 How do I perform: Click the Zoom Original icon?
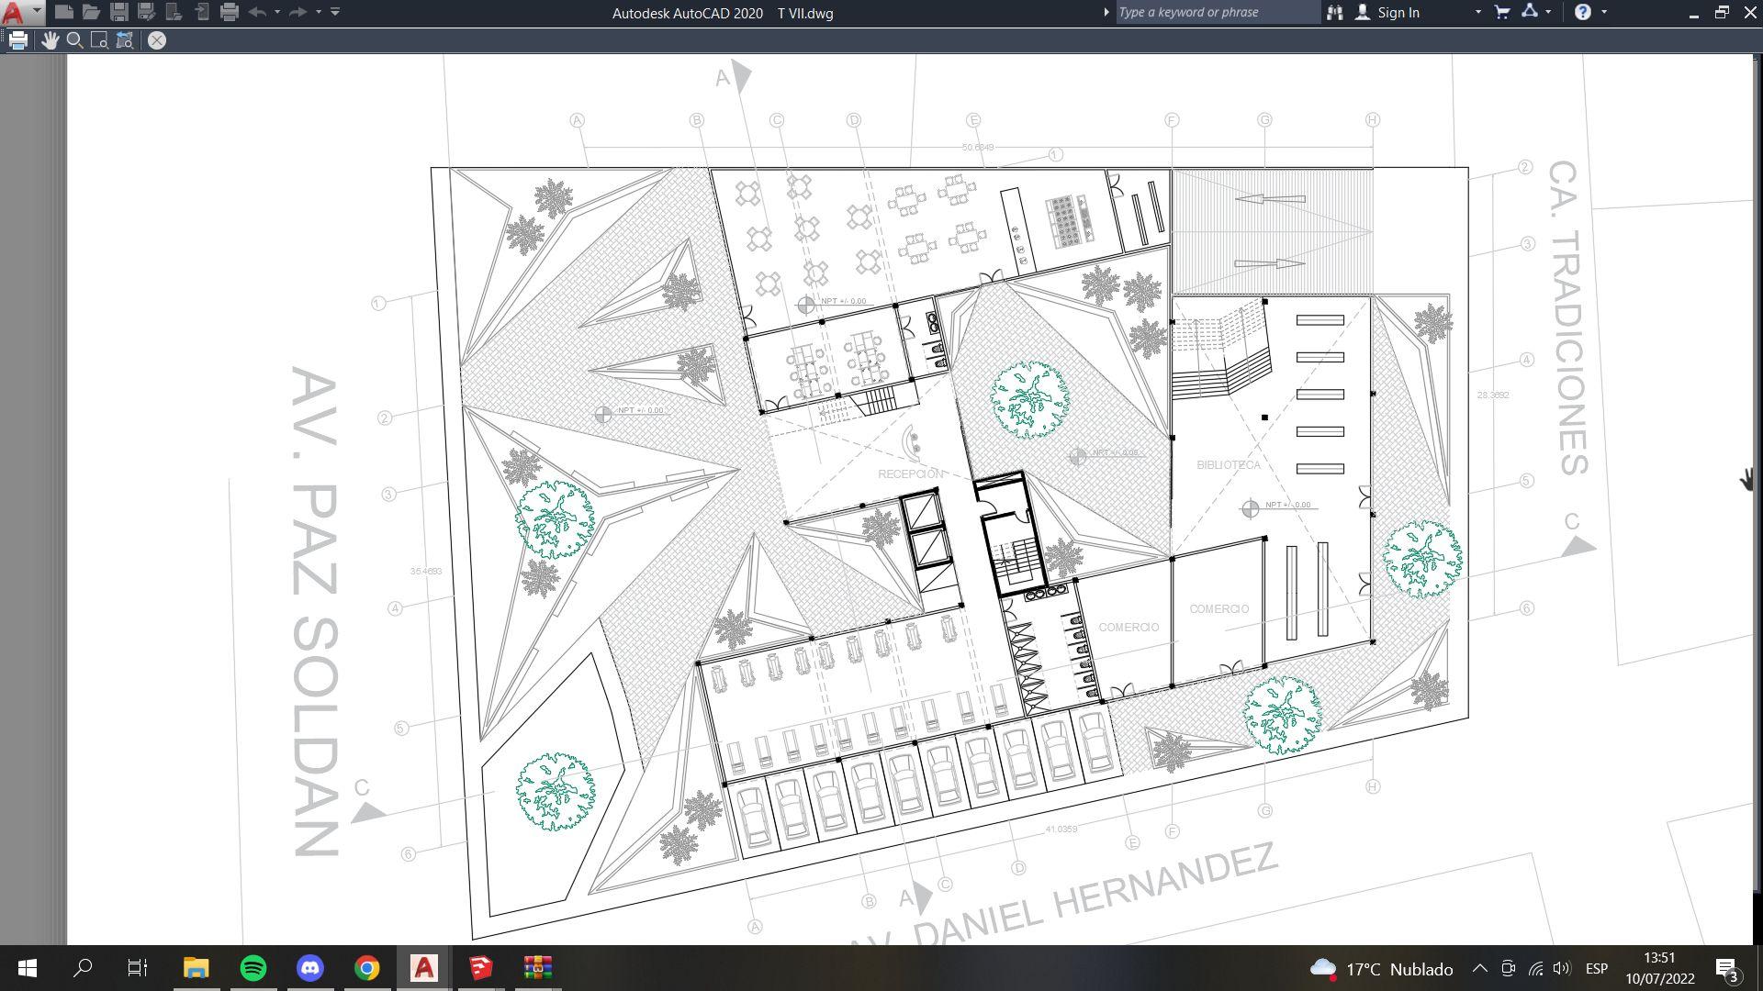(125, 40)
